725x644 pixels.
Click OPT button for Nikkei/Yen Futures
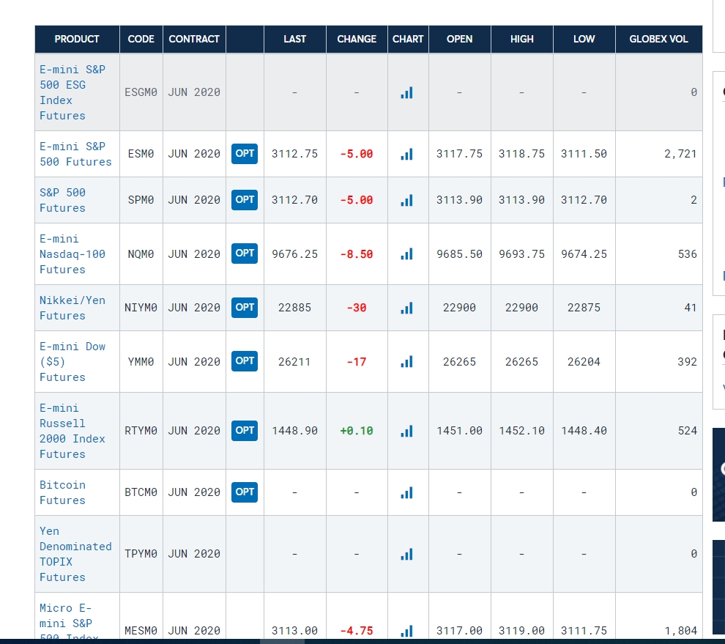point(245,308)
